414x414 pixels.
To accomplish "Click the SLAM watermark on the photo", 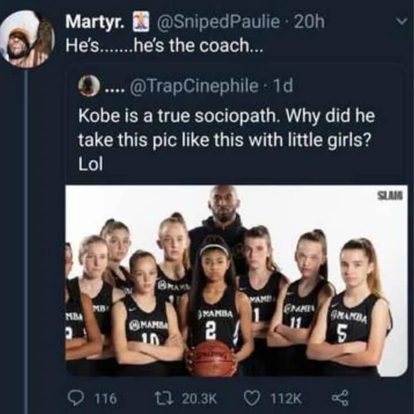I will (x=389, y=197).
